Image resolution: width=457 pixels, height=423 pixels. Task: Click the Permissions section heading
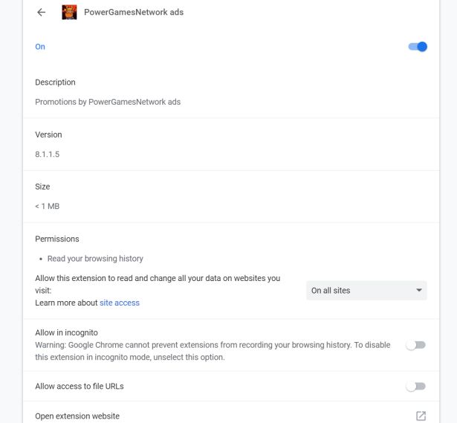coord(57,239)
